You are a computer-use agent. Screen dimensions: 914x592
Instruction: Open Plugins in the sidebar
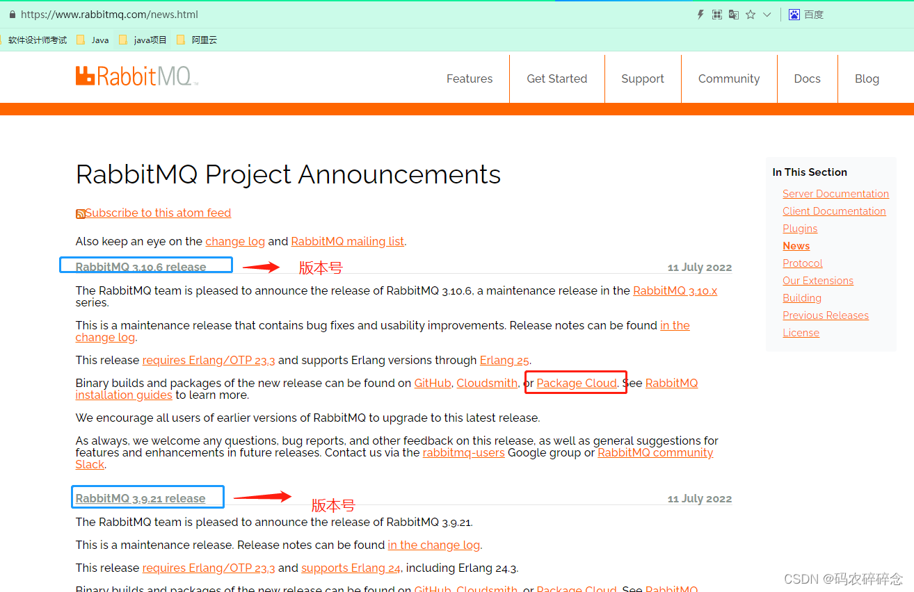[x=800, y=229]
